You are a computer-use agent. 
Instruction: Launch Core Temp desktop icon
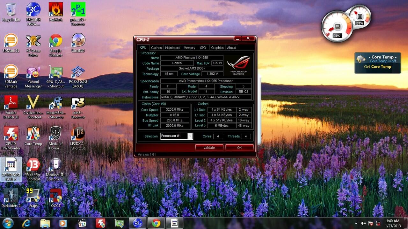[x=33, y=136]
